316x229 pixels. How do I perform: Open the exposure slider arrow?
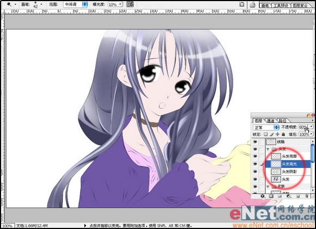pyautogui.click(x=120, y=4)
